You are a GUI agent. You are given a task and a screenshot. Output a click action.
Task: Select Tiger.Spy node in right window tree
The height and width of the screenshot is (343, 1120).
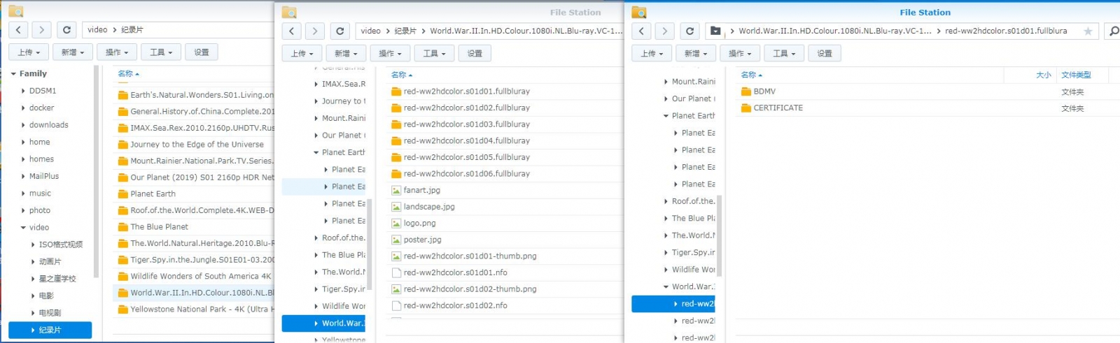click(x=694, y=253)
